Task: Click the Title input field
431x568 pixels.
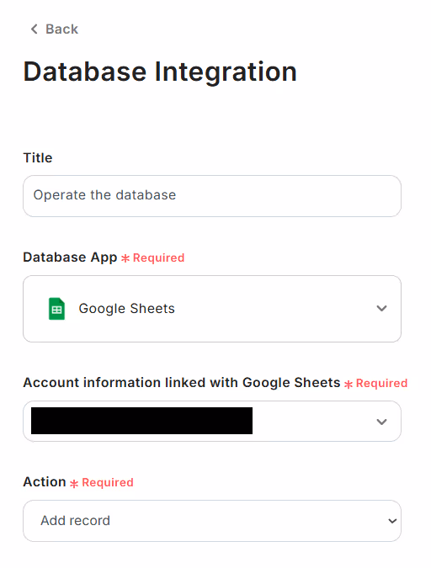Action: 212,196
